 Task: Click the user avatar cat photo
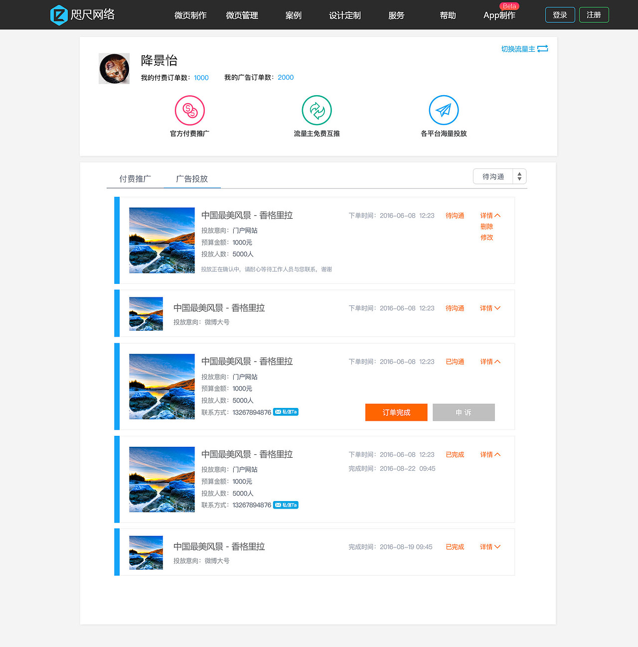click(114, 69)
